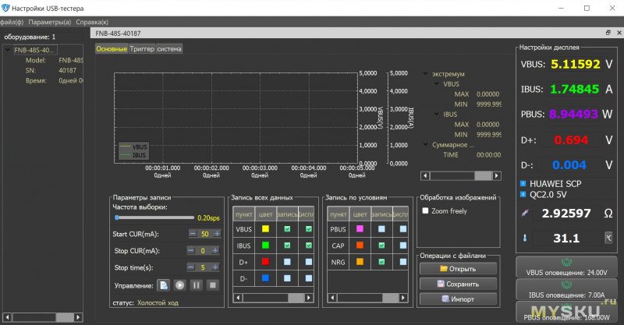Collapse the FNB-48S device tree node
The width and height of the screenshot is (624, 325).
coord(9,50)
